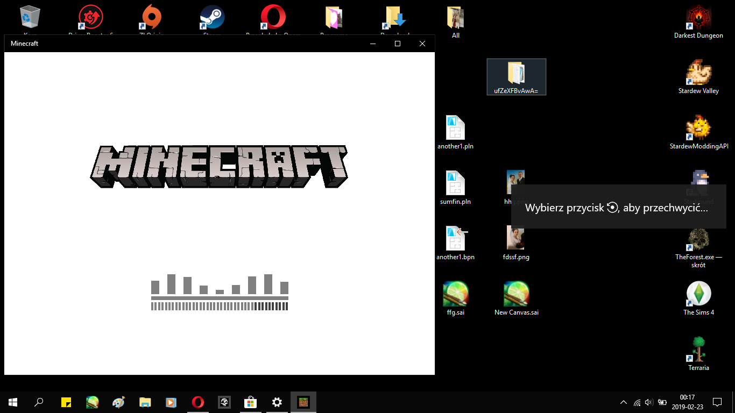Select the fdssf.png image thumbnail

515,239
